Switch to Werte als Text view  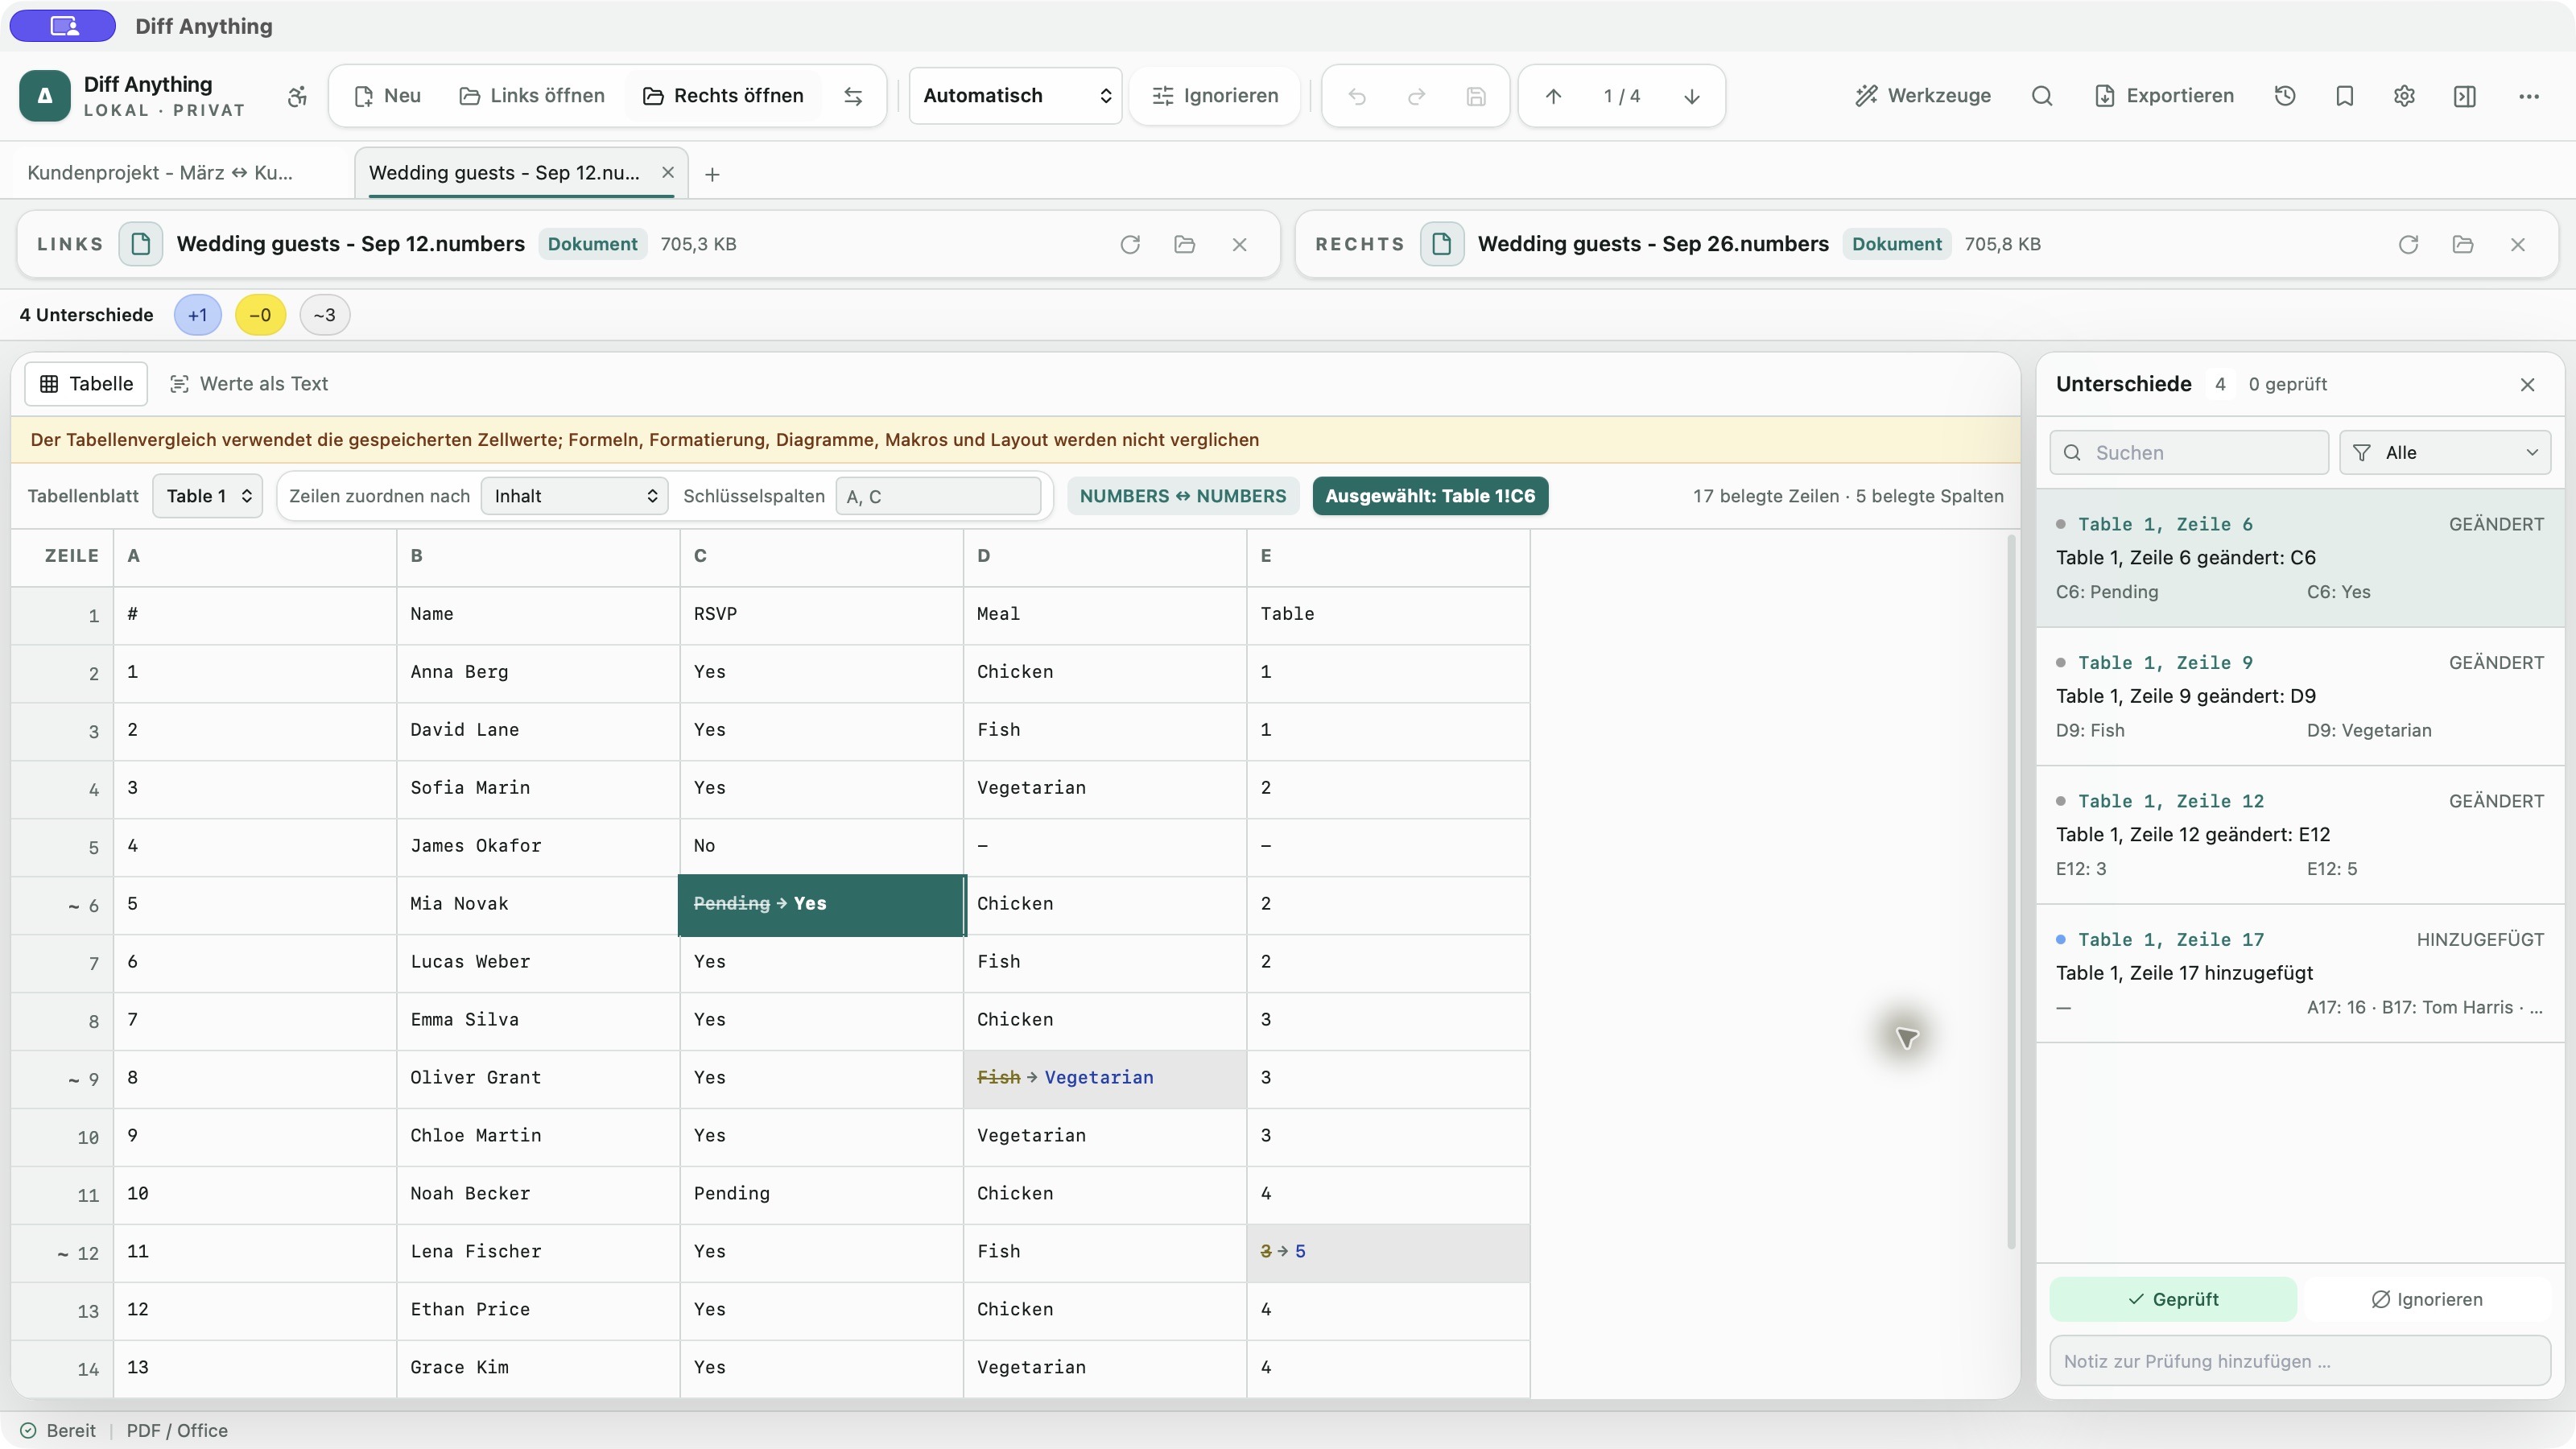(x=249, y=384)
